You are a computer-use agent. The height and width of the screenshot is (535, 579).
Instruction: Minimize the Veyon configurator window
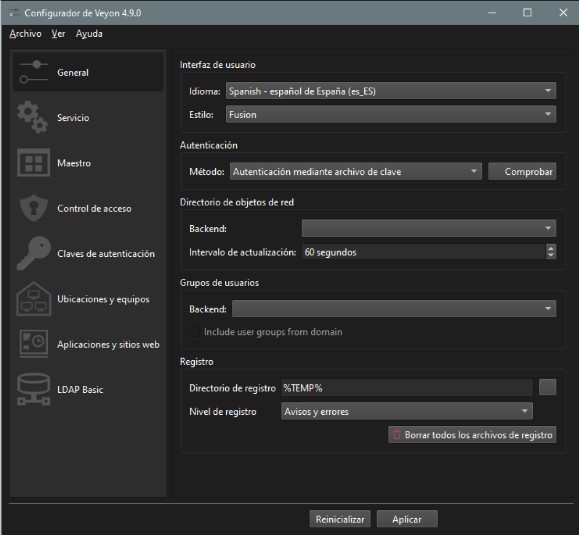pyautogui.click(x=492, y=13)
